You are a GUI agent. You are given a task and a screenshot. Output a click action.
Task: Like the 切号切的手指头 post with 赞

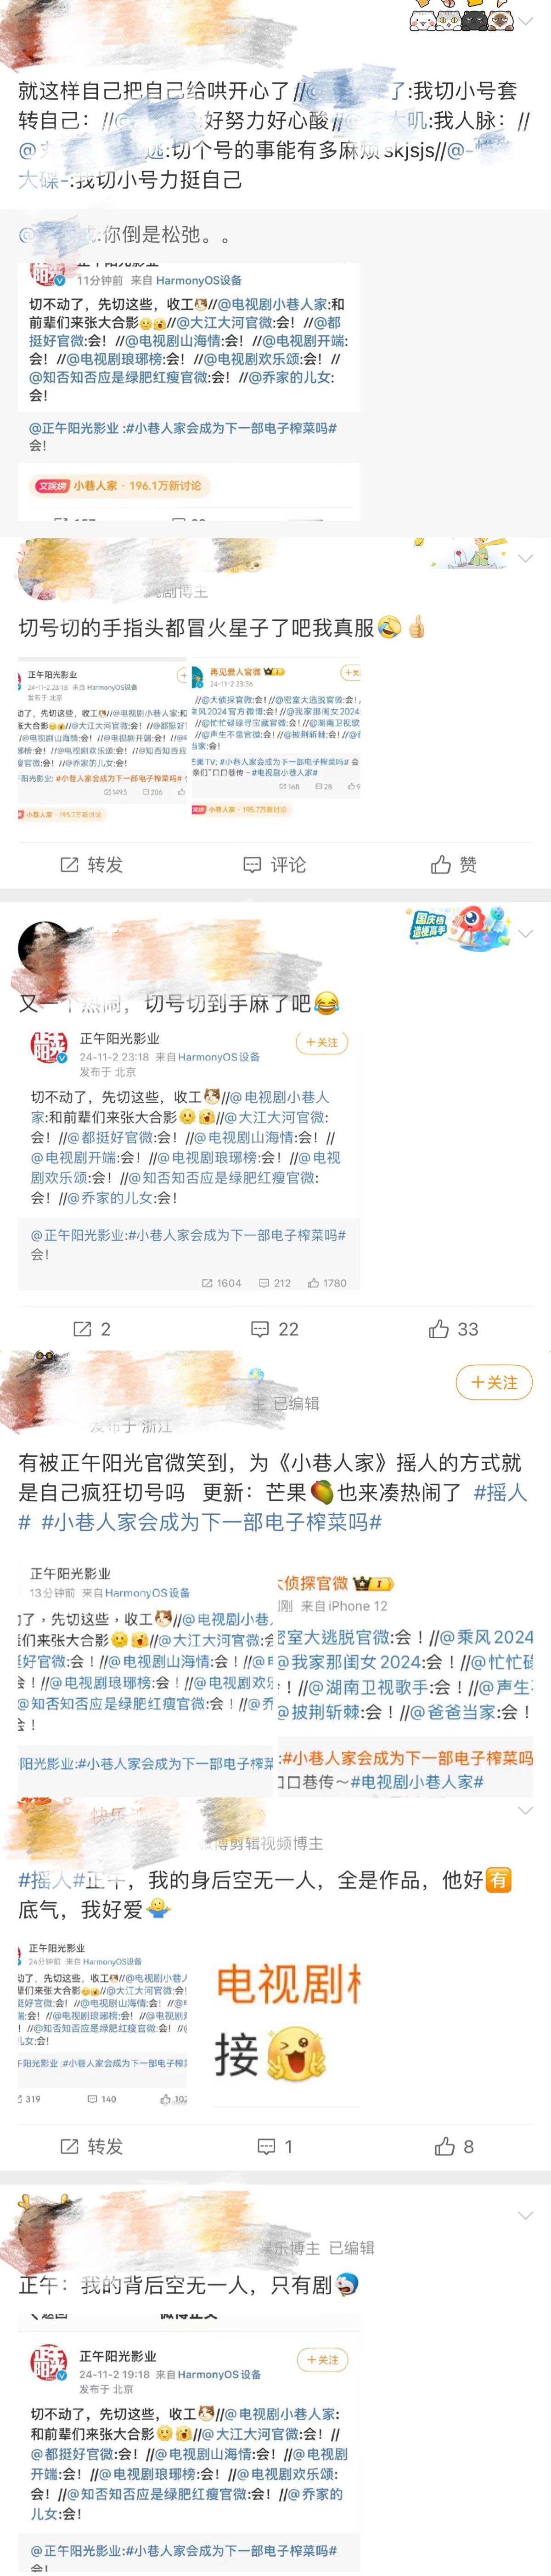tap(453, 864)
